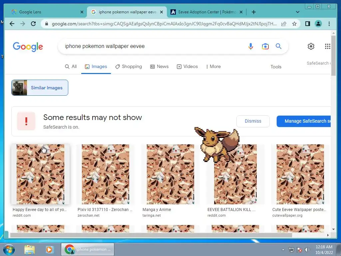Screen dimensions: 341x256
Task: Click the reddit.com source under Happy Eevee
Action: pyautogui.click(x=22, y=215)
